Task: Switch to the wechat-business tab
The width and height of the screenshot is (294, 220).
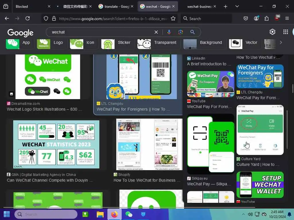Action: click(x=199, y=7)
